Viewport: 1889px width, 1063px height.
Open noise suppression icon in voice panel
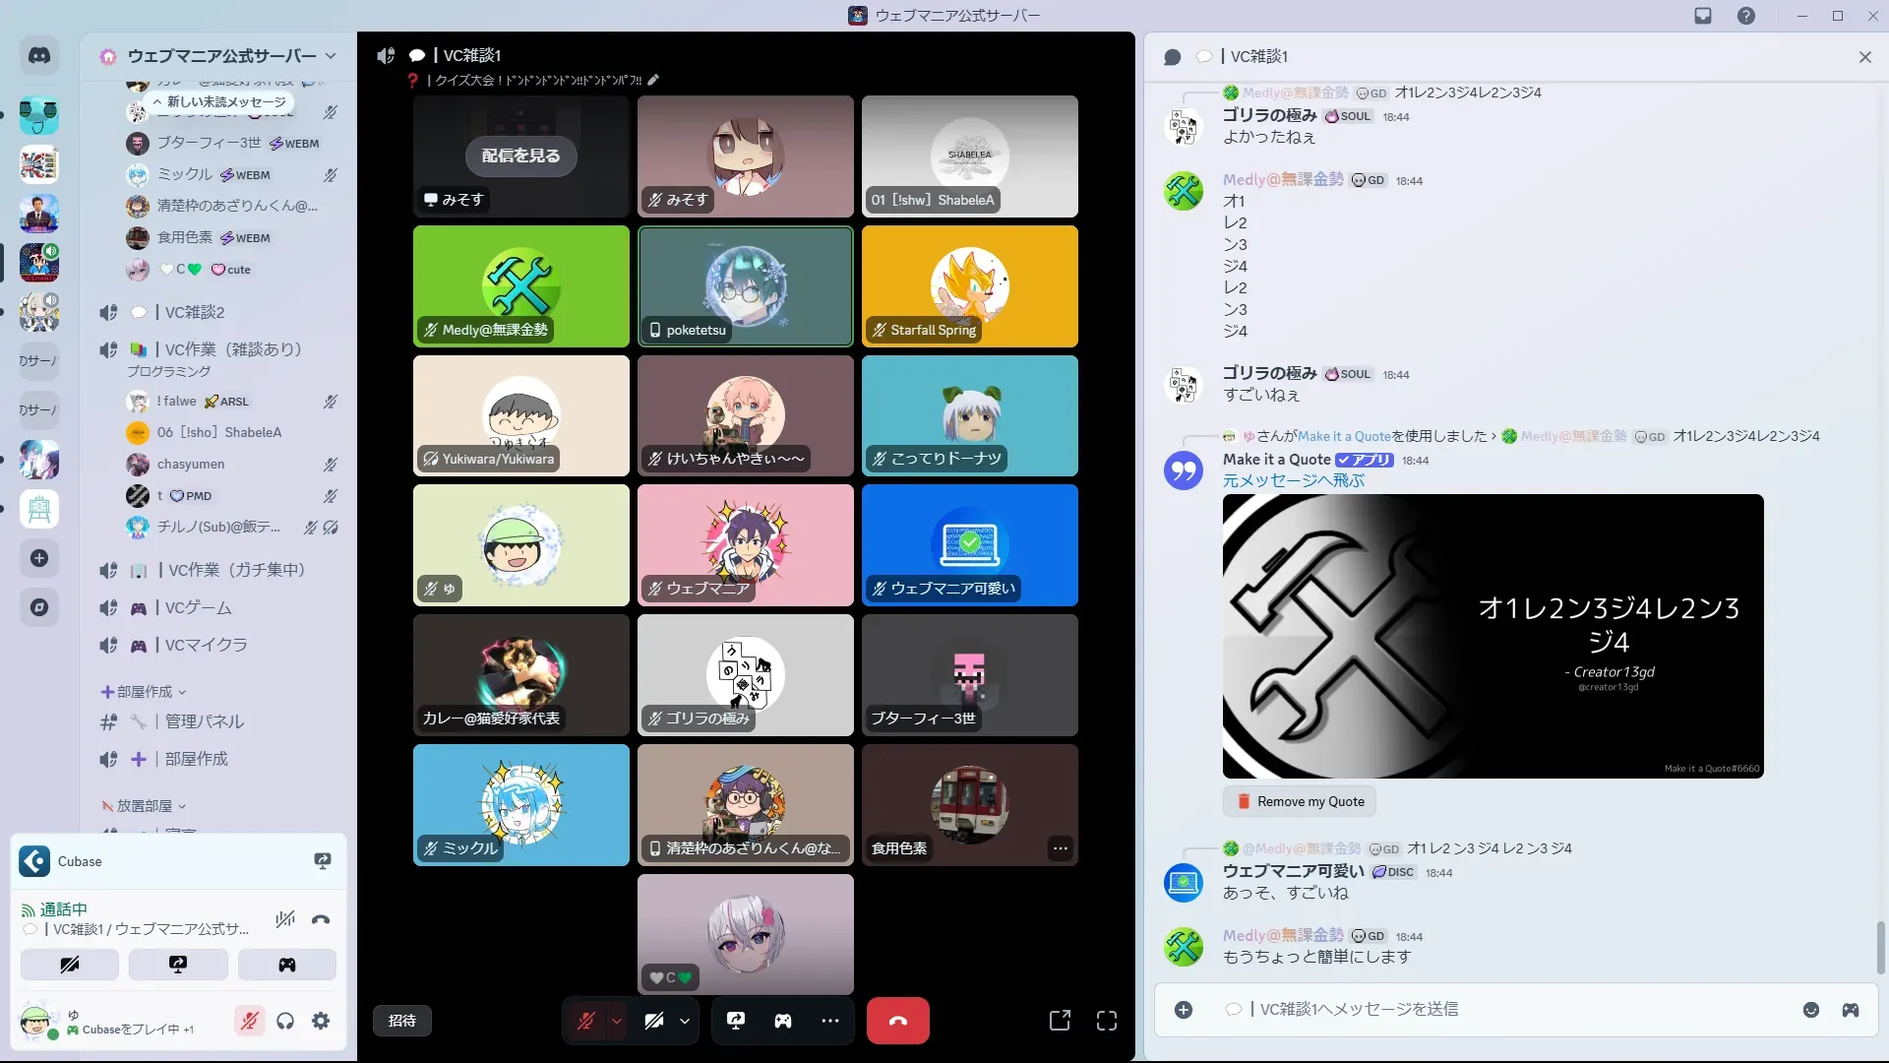point(285,919)
